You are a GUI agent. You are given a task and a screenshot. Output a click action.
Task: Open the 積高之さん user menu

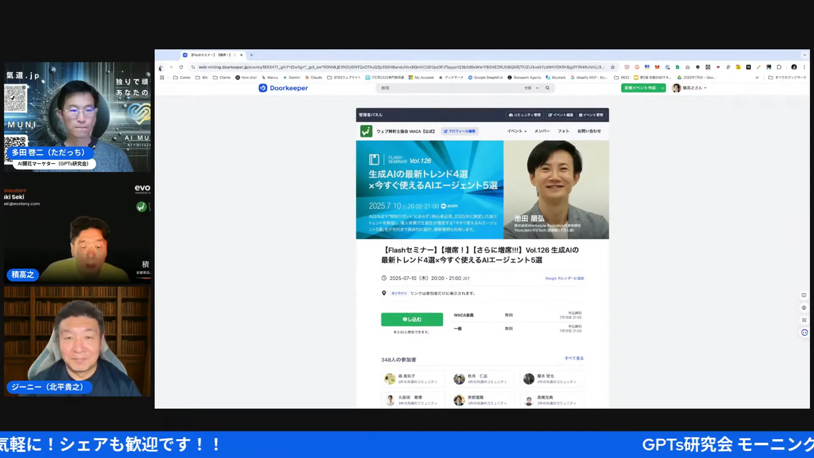coord(690,88)
